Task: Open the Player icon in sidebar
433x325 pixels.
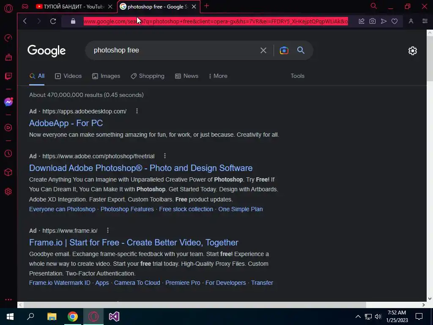Action: (8, 127)
